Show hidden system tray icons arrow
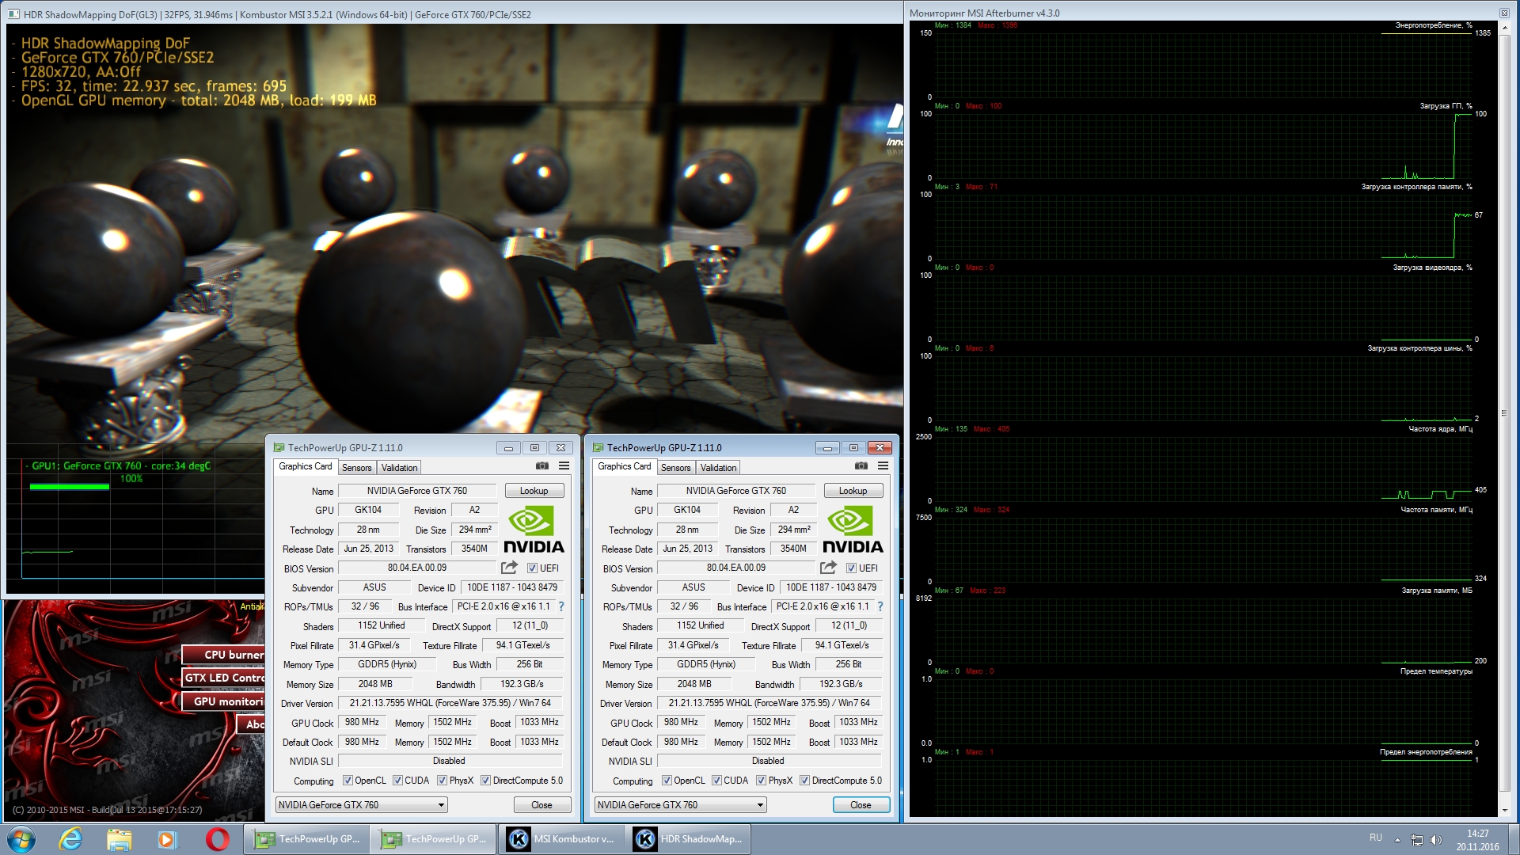 [1397, 840]
